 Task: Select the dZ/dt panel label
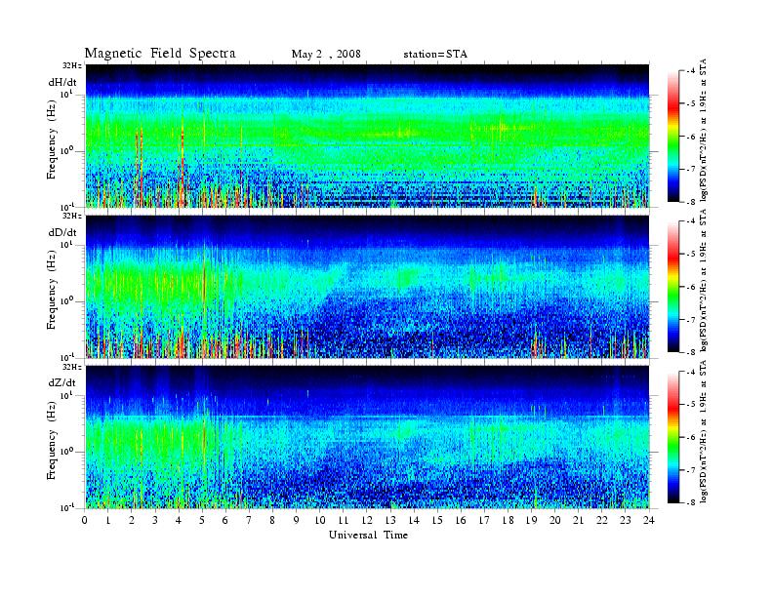pos(62,382)
